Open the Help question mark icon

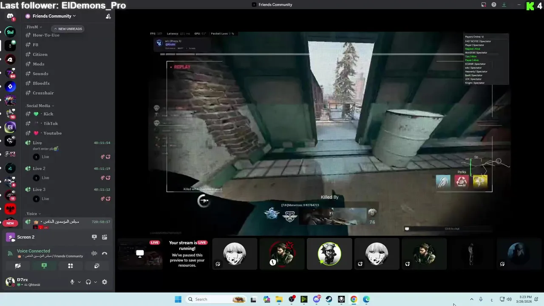tap(494, 5)
